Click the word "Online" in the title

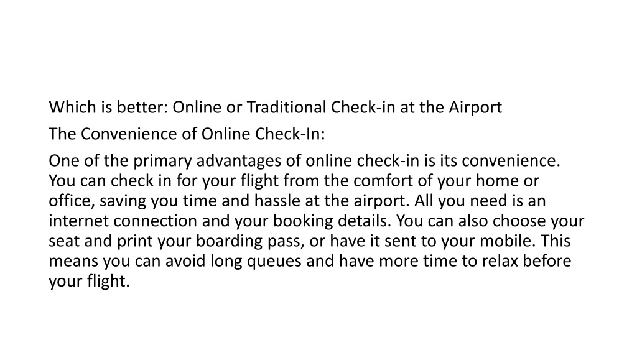197,107
